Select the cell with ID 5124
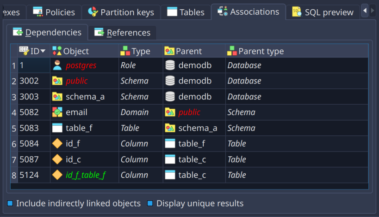Image resolution: width=379 pixels, height=217 pixels. [x=33, y=175]
